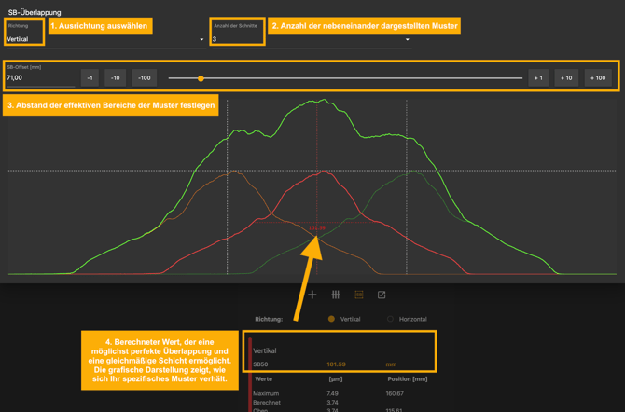
Task: Increase SB-Offset by 100
Action: pos(597,78)
